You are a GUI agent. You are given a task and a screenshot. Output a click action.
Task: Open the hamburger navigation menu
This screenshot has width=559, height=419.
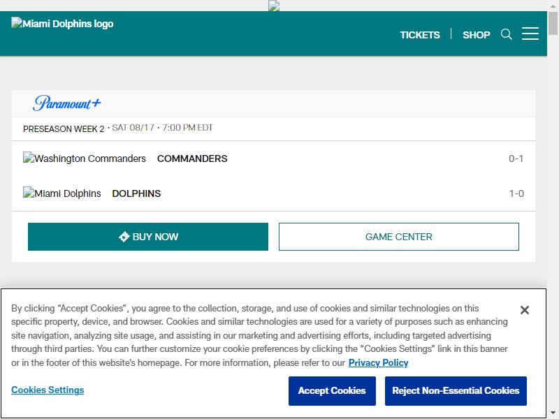click(x=530, y=34)
